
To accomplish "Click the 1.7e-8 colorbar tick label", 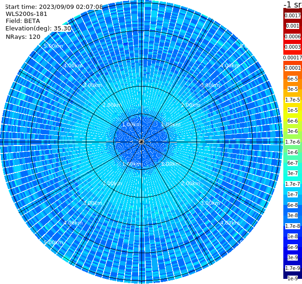I will point(293,226).
